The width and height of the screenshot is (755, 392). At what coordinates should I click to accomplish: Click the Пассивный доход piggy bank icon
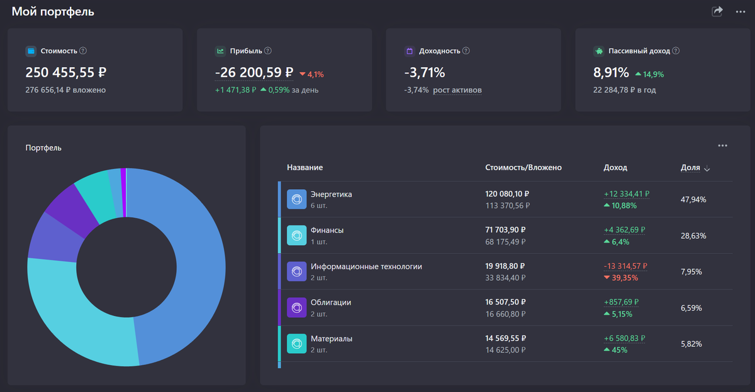coord(598,51)
